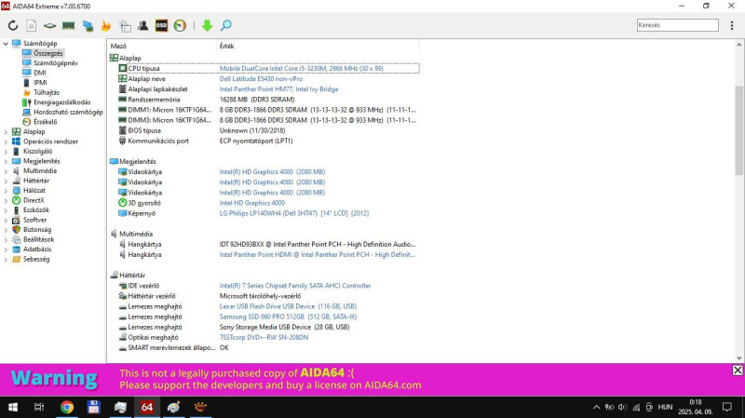Select DMI in the tree
This screenshot has width=745, height=418.
[x=40, y=73]
